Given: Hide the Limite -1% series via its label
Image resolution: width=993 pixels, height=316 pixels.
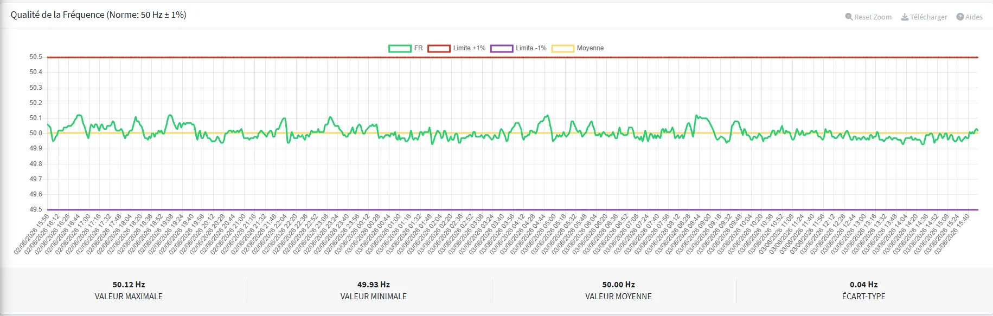Looking at the screenshot, I should (531, 48).
